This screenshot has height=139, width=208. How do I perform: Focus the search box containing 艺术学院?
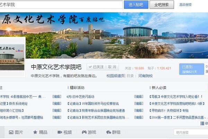61,5
